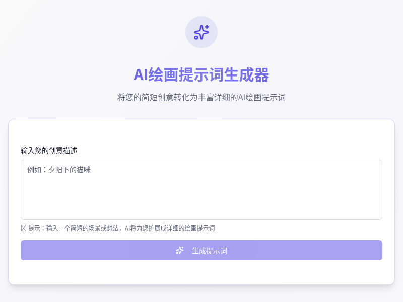The image size is (403, 302).
Task: Click the sparkles icon inside the generate button
Action: [179, 250]
